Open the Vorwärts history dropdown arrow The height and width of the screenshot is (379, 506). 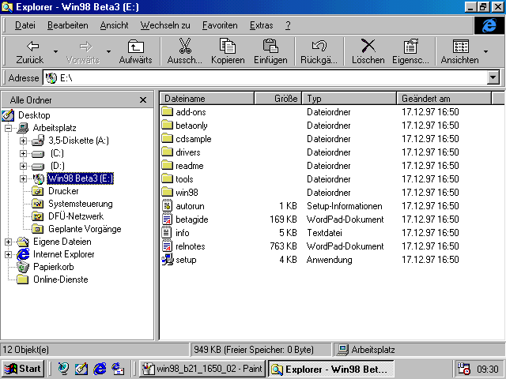point(109,51)
